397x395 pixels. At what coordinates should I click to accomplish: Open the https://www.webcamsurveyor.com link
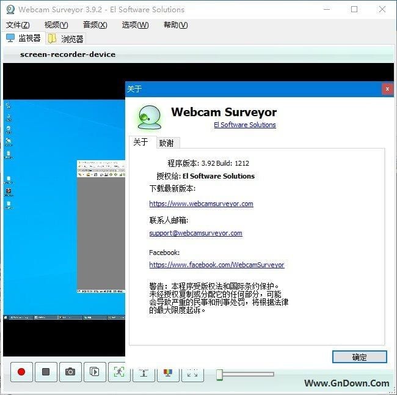[x=201, y=204]
